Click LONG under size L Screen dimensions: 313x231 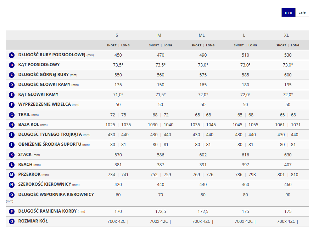253,45
